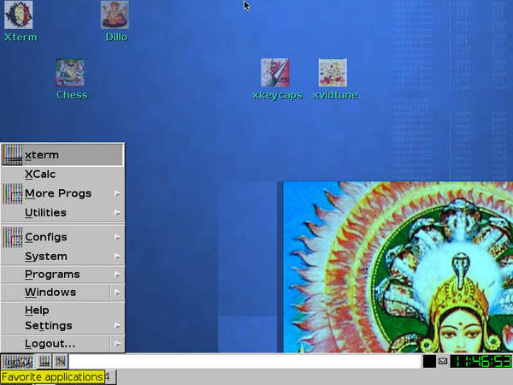Open the Chess desktop icon
This screenshot has height=385, width=513.
point(70,73)
